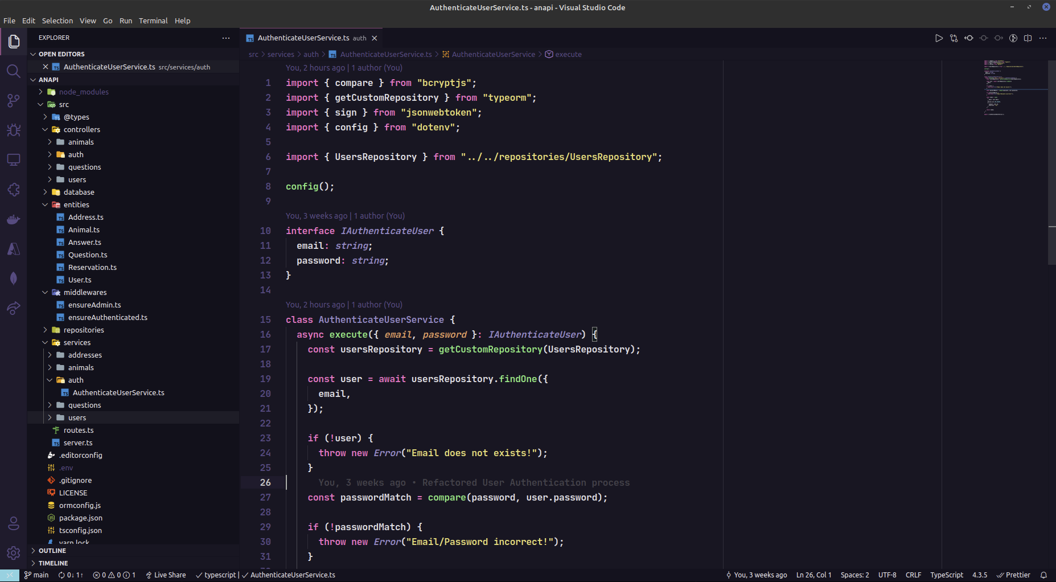
Task: Open the Source Control view icon
Action: (14, 101)
